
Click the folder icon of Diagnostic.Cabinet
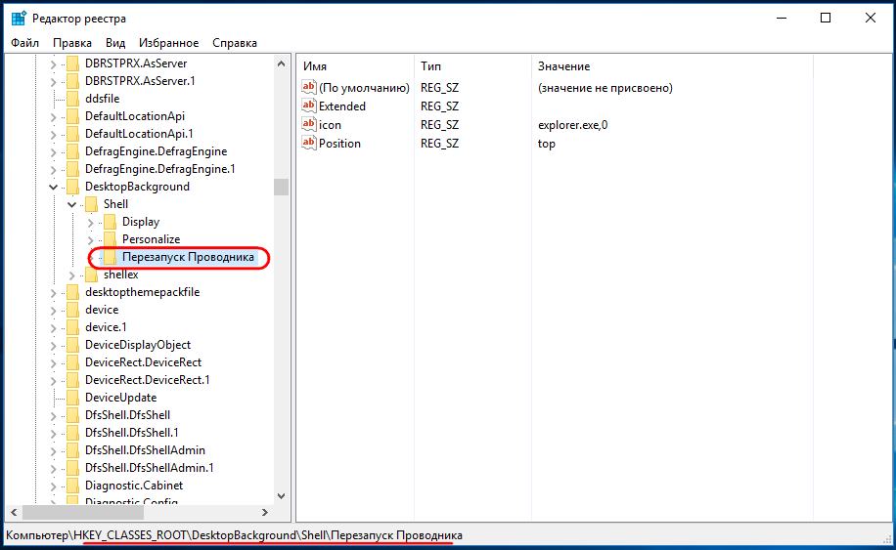pos(72,486)
